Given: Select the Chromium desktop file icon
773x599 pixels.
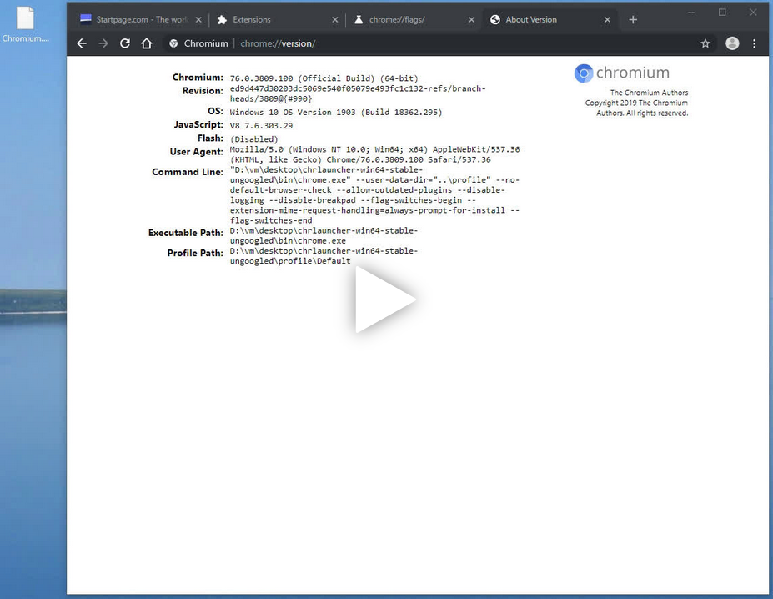Looking at the screenshot, I should (x=25, y=24).
